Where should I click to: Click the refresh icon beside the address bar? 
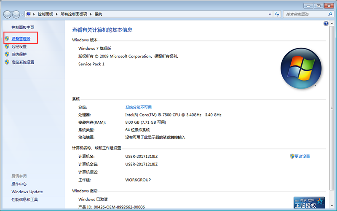(277, 14)
